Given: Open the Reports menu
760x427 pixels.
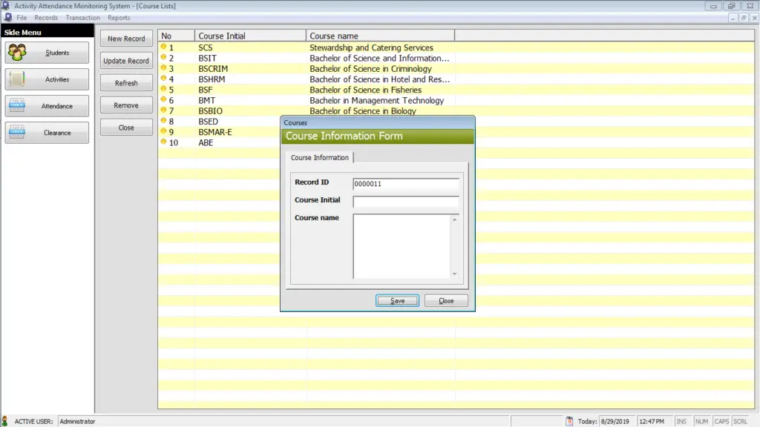Looking at the screenshot, I should (x=119, y=17).
